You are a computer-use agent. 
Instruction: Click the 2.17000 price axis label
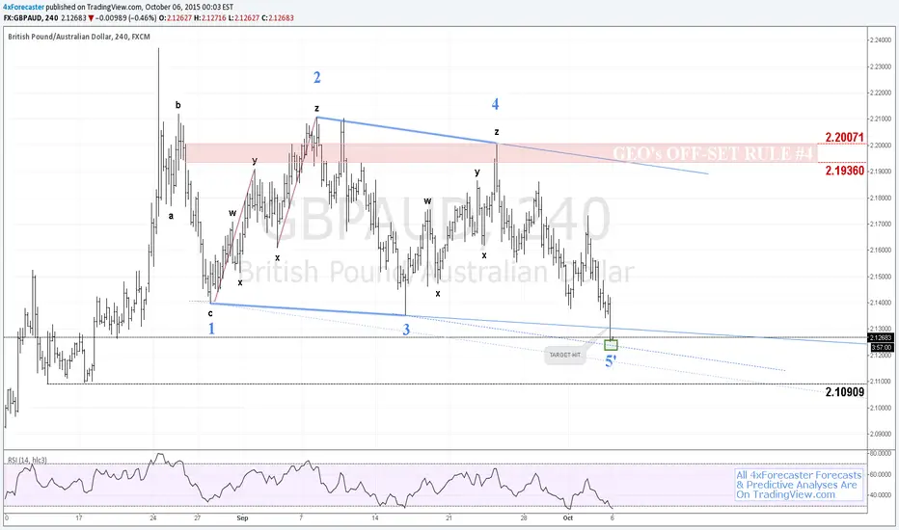click(x=880, y=224)
